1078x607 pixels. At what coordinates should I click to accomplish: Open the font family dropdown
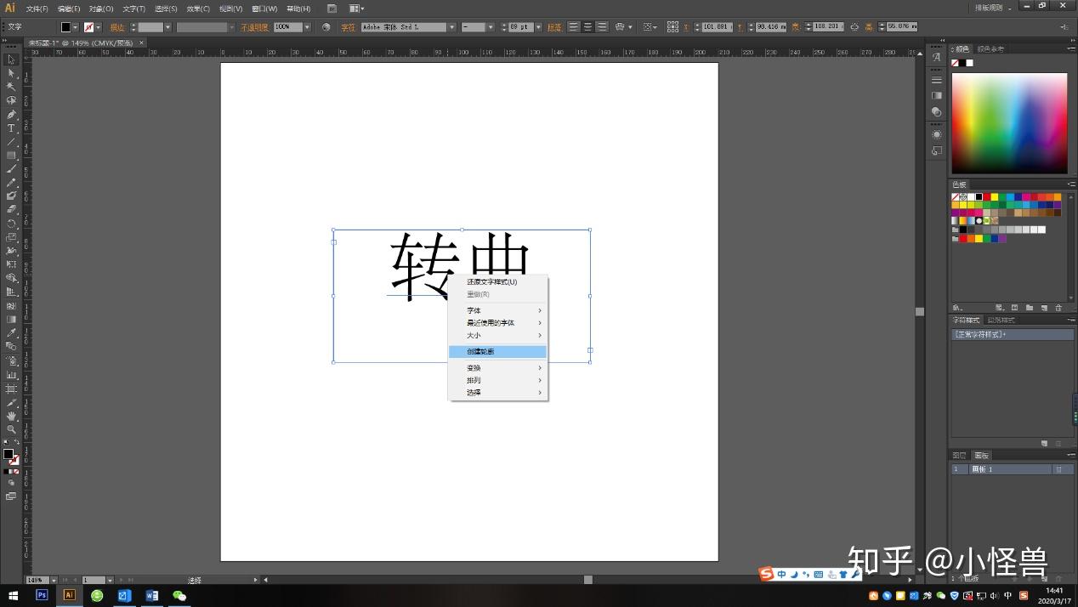(452, 27)
